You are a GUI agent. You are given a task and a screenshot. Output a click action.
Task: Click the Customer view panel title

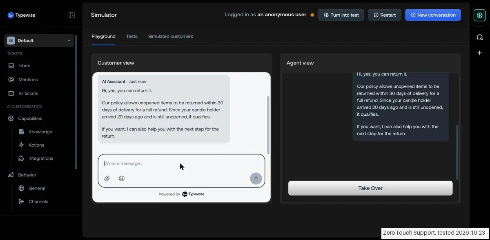pos(116,63)
